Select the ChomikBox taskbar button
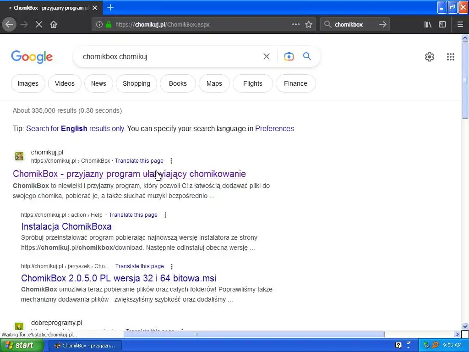This screenshot has height=352, width=469. 85,346
